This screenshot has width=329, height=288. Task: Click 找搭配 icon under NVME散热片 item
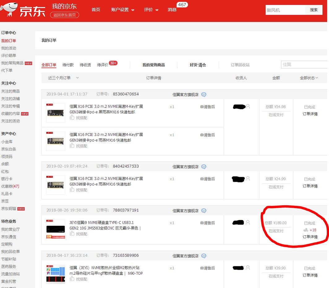tap(72, 279)
